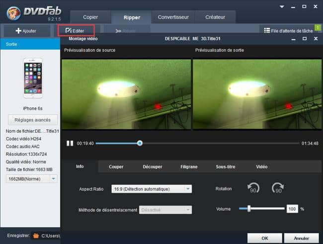Image resolution: width=323 pixels, height=244 pixels.
Task: Click the C:\Users save path field
Action: [51, 236]
